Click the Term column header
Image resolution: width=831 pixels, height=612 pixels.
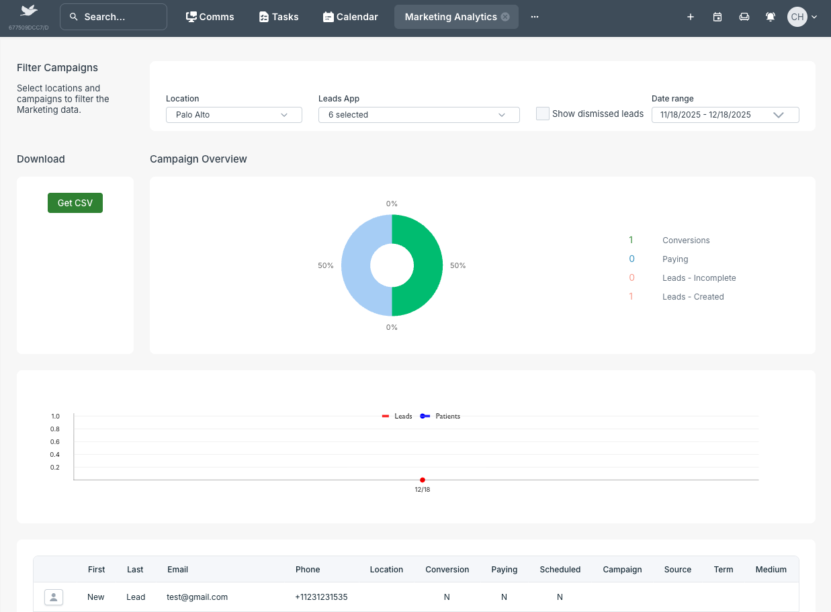point(724,570)
